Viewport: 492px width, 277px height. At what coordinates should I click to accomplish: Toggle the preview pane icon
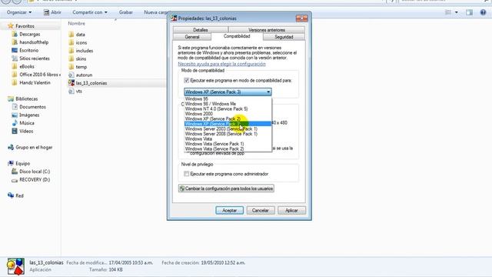[x=470, y=12]
